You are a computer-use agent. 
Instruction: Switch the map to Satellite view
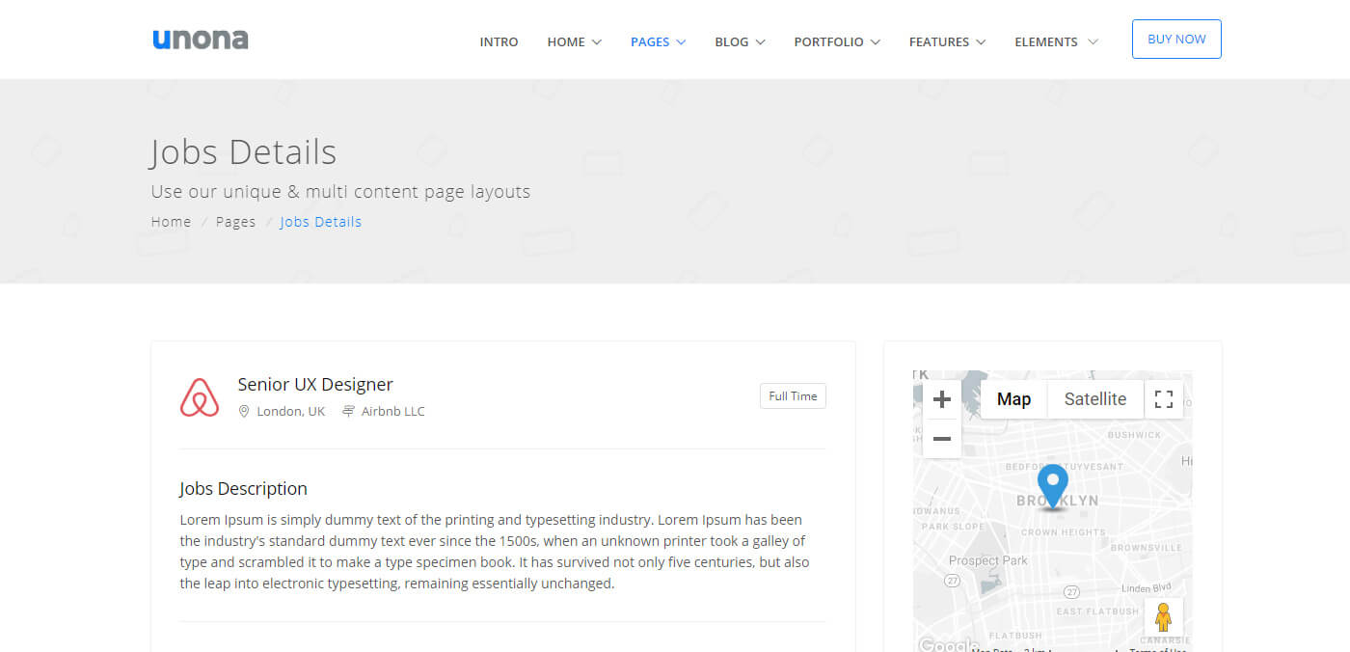pyautogui.click(x=1094, y=398)
